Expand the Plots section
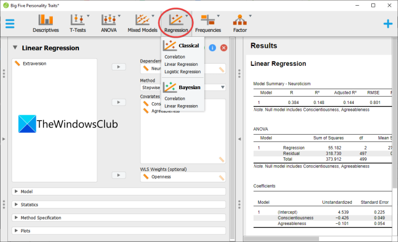Screen dimensions: 398x242 point(118,231)
